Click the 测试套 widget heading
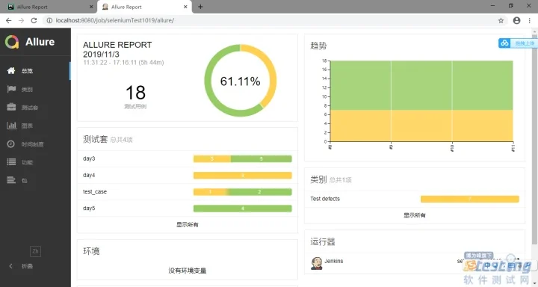The height and width of the screenshot is (287, 538). (96, 139)
